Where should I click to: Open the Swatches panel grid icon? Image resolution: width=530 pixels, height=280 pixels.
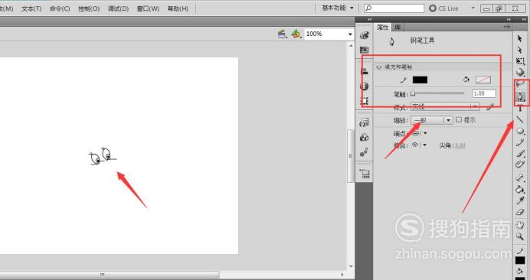click(x=364, y=50)
